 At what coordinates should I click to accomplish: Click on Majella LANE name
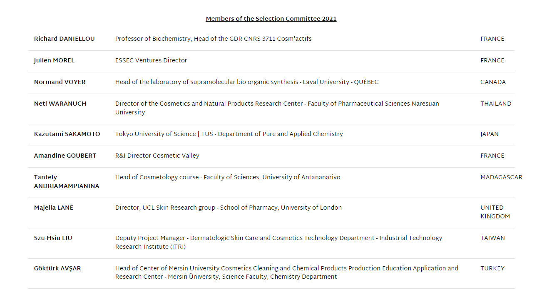53,208
